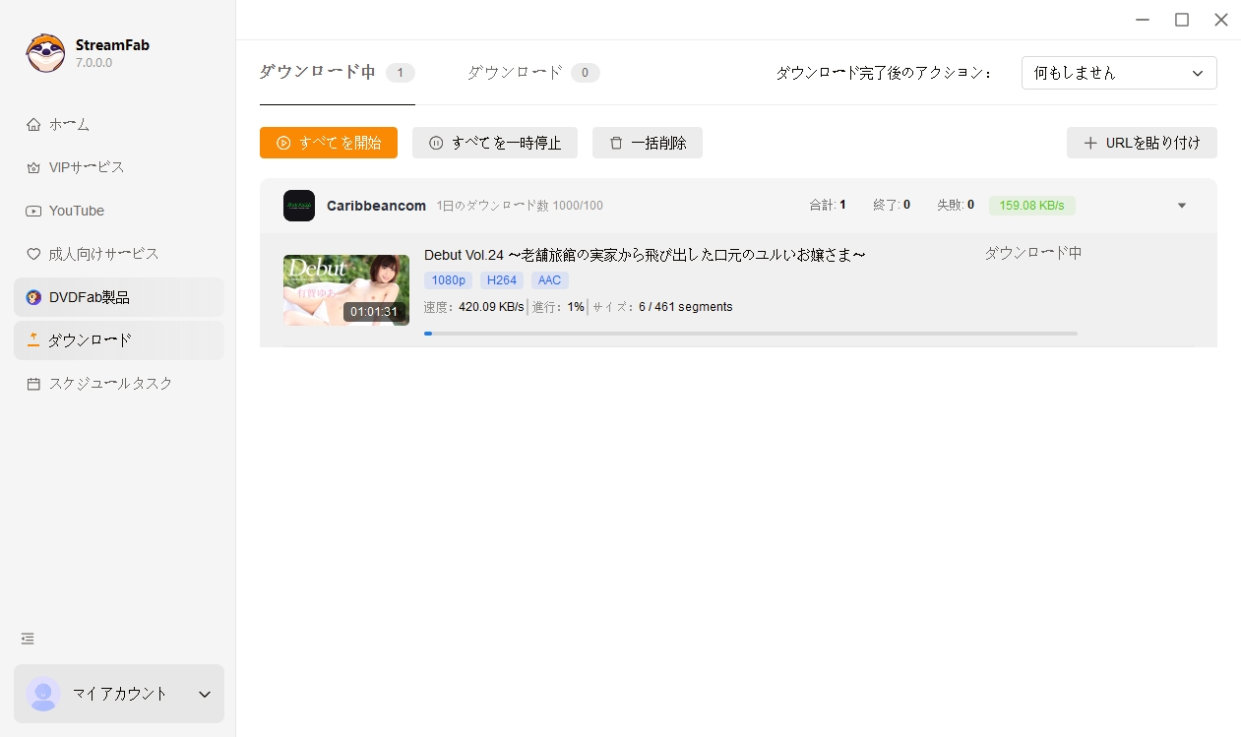Collapse the Caribbeancom download group arrow

pos(1182,206)
